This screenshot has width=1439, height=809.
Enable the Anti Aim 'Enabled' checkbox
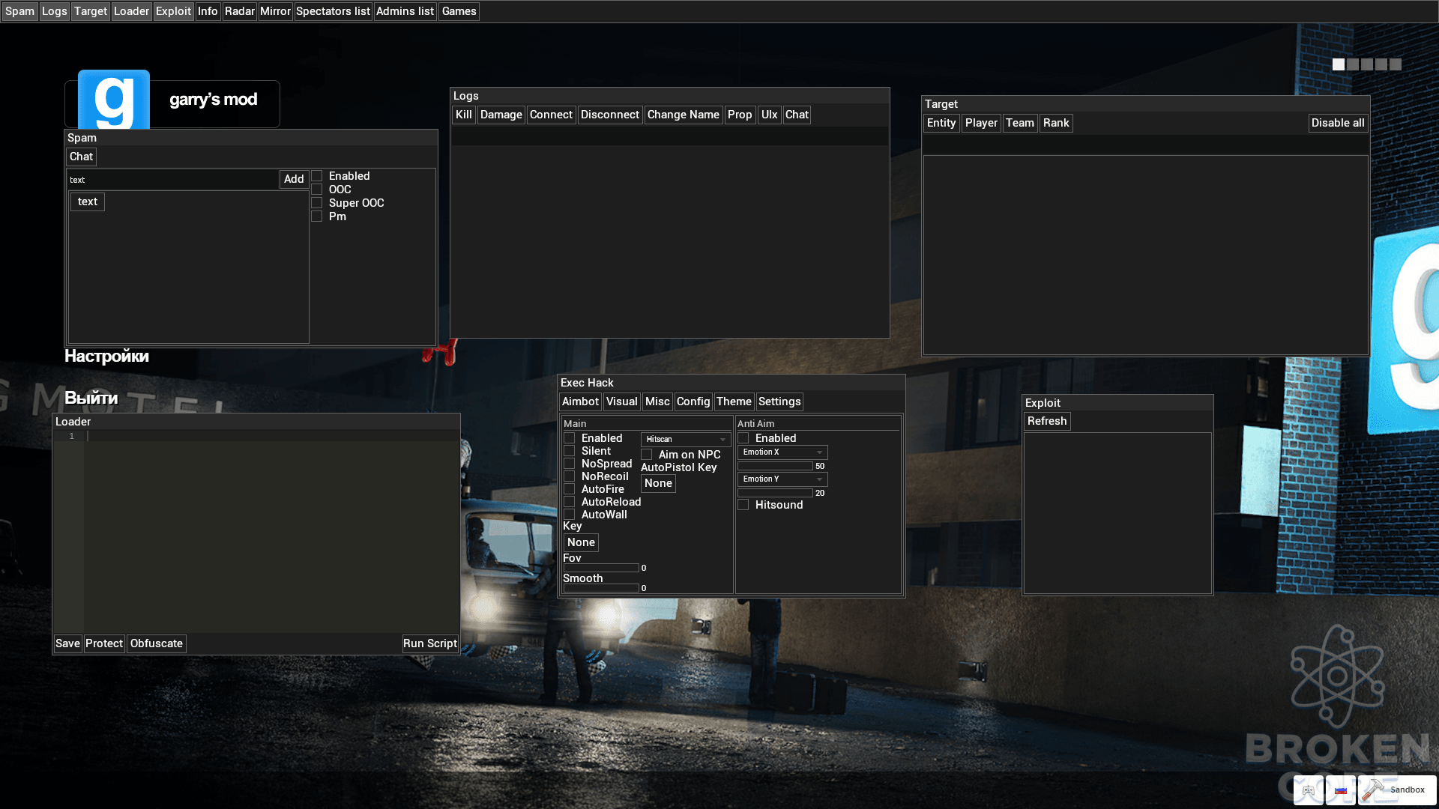tap(743, 438)
